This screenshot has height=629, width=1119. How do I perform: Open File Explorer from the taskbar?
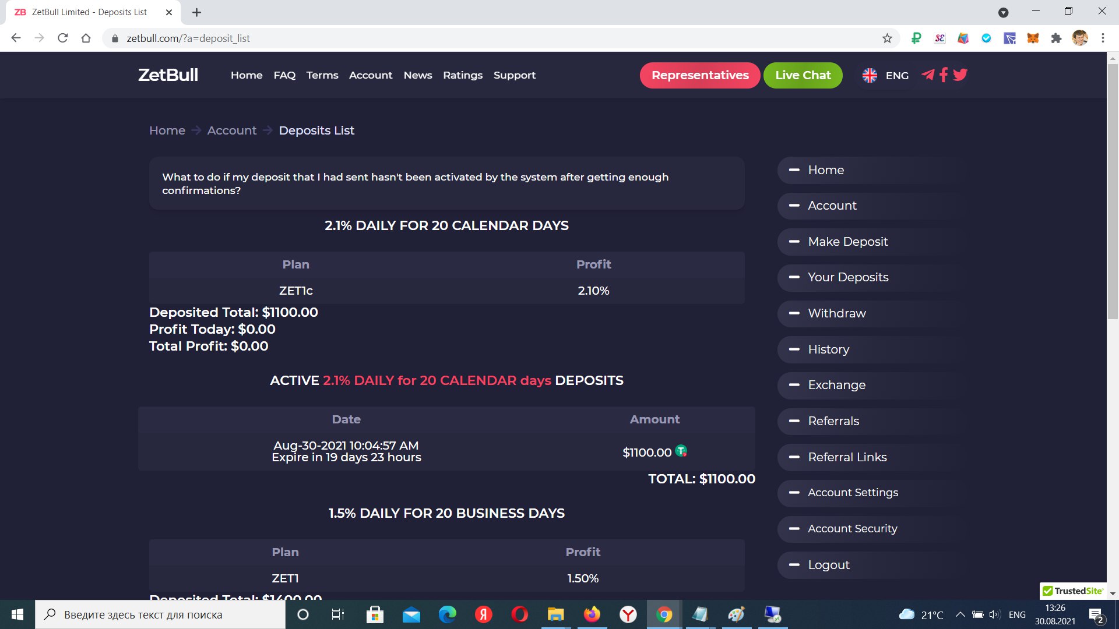[x=555, y=614]
